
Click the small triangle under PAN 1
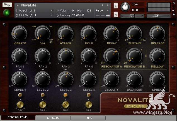20,69
